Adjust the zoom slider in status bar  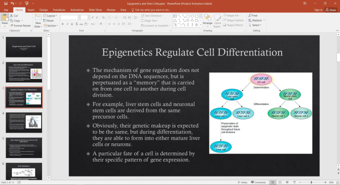point(311,182)
